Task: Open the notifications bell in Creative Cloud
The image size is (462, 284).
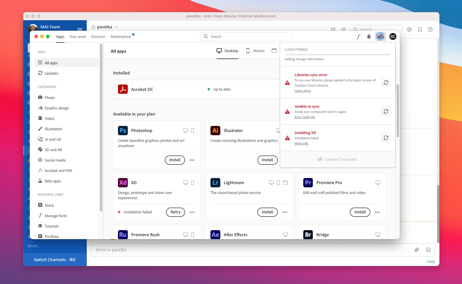Action: (369, 36)
